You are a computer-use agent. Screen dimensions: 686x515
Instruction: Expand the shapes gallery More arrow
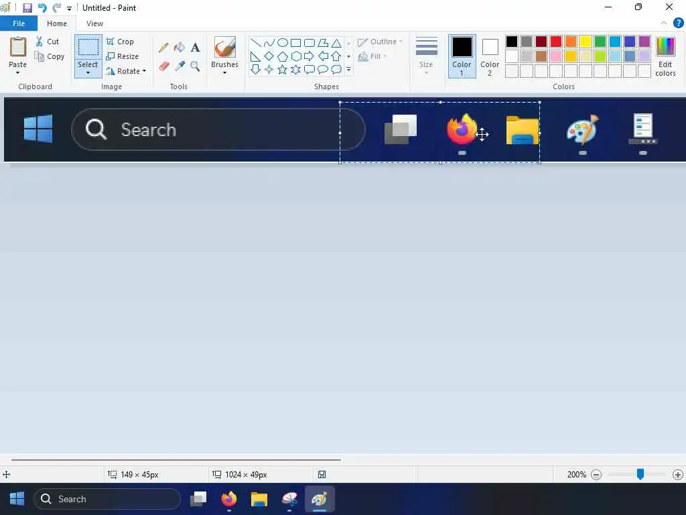(x=348, y=70)
